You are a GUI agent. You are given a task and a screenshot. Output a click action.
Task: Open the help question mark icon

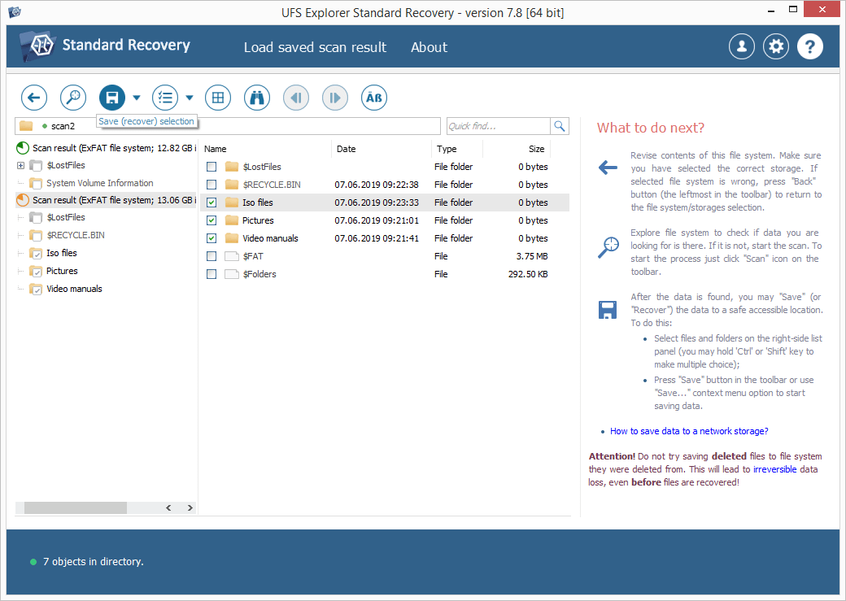810,47
